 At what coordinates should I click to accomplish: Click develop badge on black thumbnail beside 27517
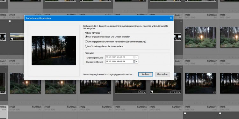tap(179, 39)
